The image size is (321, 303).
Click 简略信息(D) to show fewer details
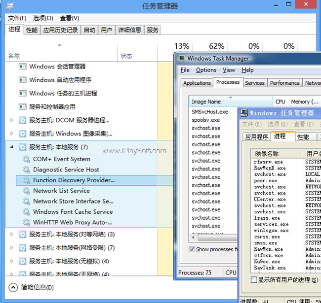point(37,288)
